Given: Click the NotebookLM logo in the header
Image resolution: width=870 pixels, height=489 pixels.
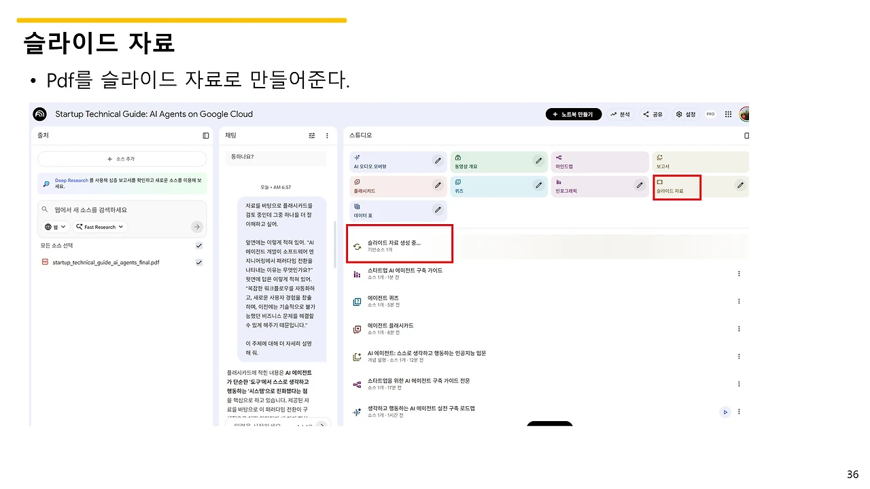Looking at the screenshot, I should coord(39,114).
